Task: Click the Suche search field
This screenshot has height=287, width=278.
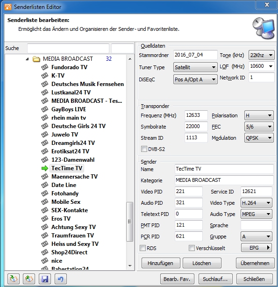Action: [68, 48]
